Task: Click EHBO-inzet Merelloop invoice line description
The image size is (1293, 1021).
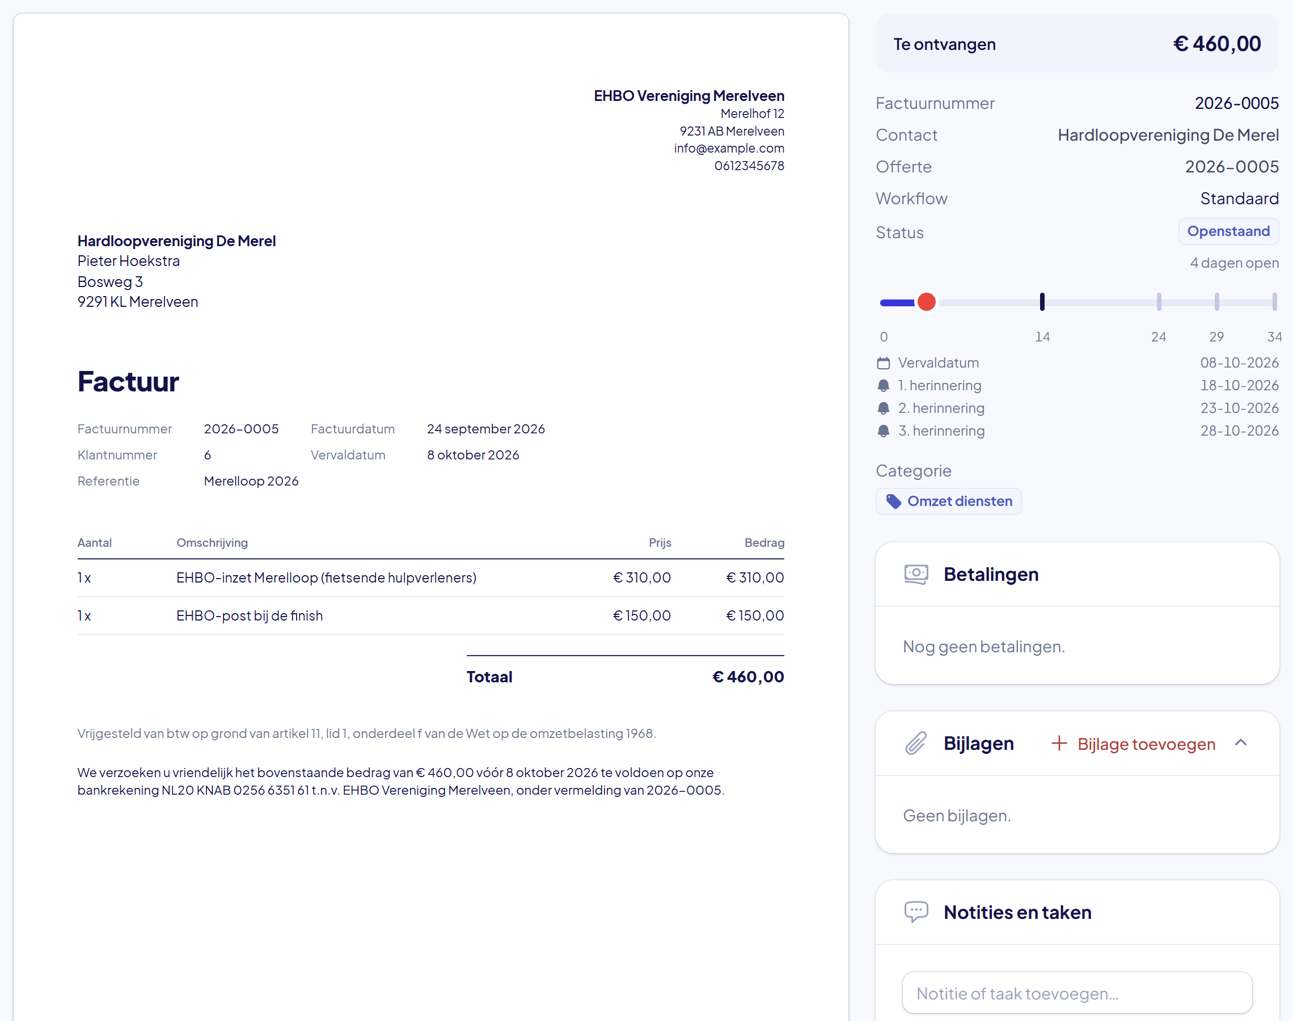Action: (x=326, y=578)
